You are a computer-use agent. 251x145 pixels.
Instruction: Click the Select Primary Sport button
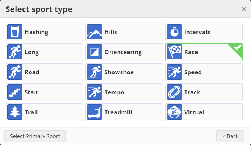[35, 136]
